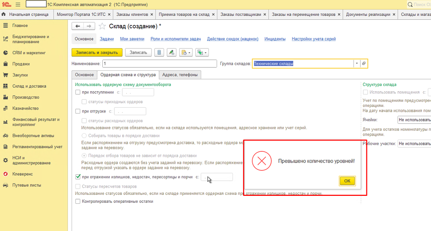The image size is (431, 231).
Task: Toggle the Использовать помещения checkbox
Action: click(365, 92)
